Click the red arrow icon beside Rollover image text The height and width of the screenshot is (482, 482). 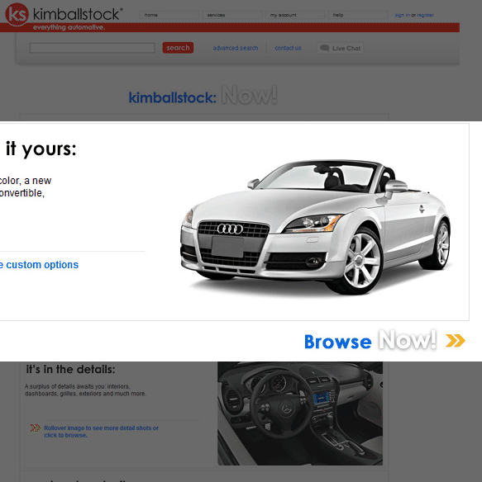(x=36, y=428)
